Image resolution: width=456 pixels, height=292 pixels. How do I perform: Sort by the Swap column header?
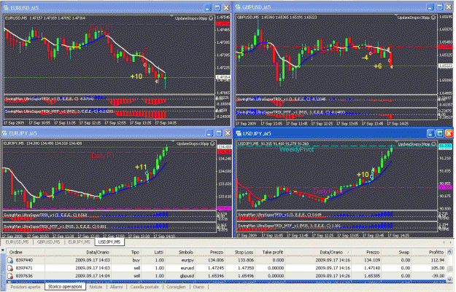coord(404,253)
